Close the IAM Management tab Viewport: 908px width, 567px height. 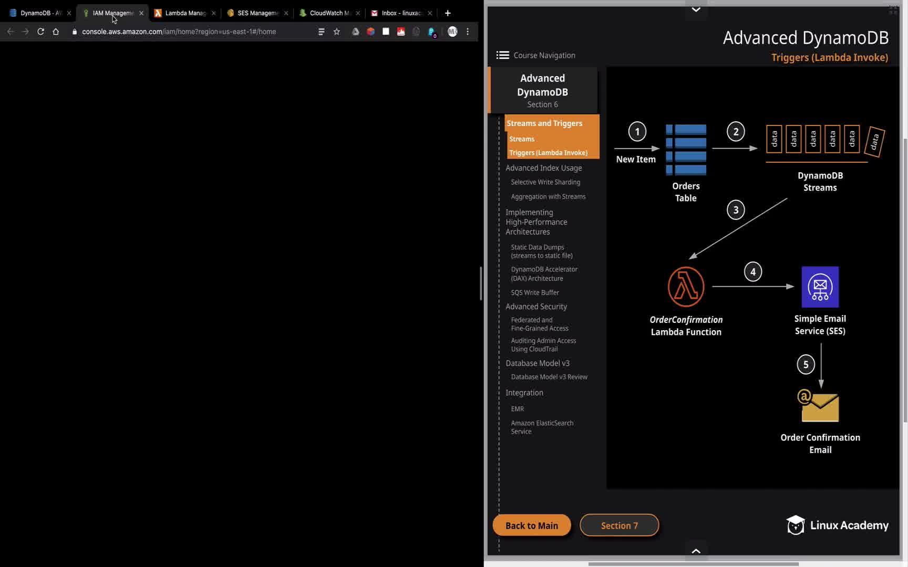[141, 13]
